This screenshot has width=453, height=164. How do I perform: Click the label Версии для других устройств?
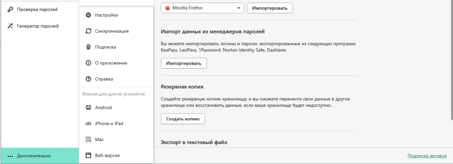(x=114, y=94)
